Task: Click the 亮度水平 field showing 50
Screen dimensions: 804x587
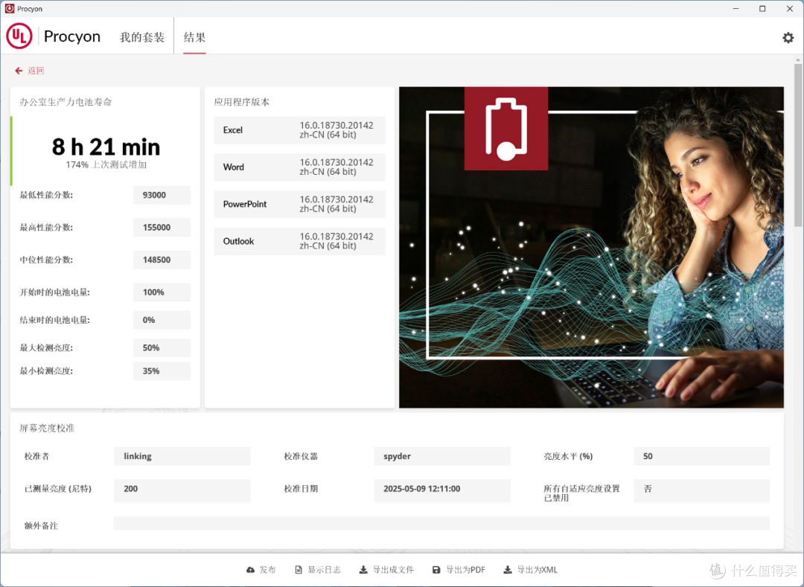Action: [x=701, y=456]
